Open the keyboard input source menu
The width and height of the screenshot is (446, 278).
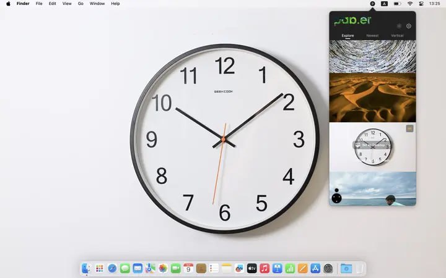click(384, 4)
